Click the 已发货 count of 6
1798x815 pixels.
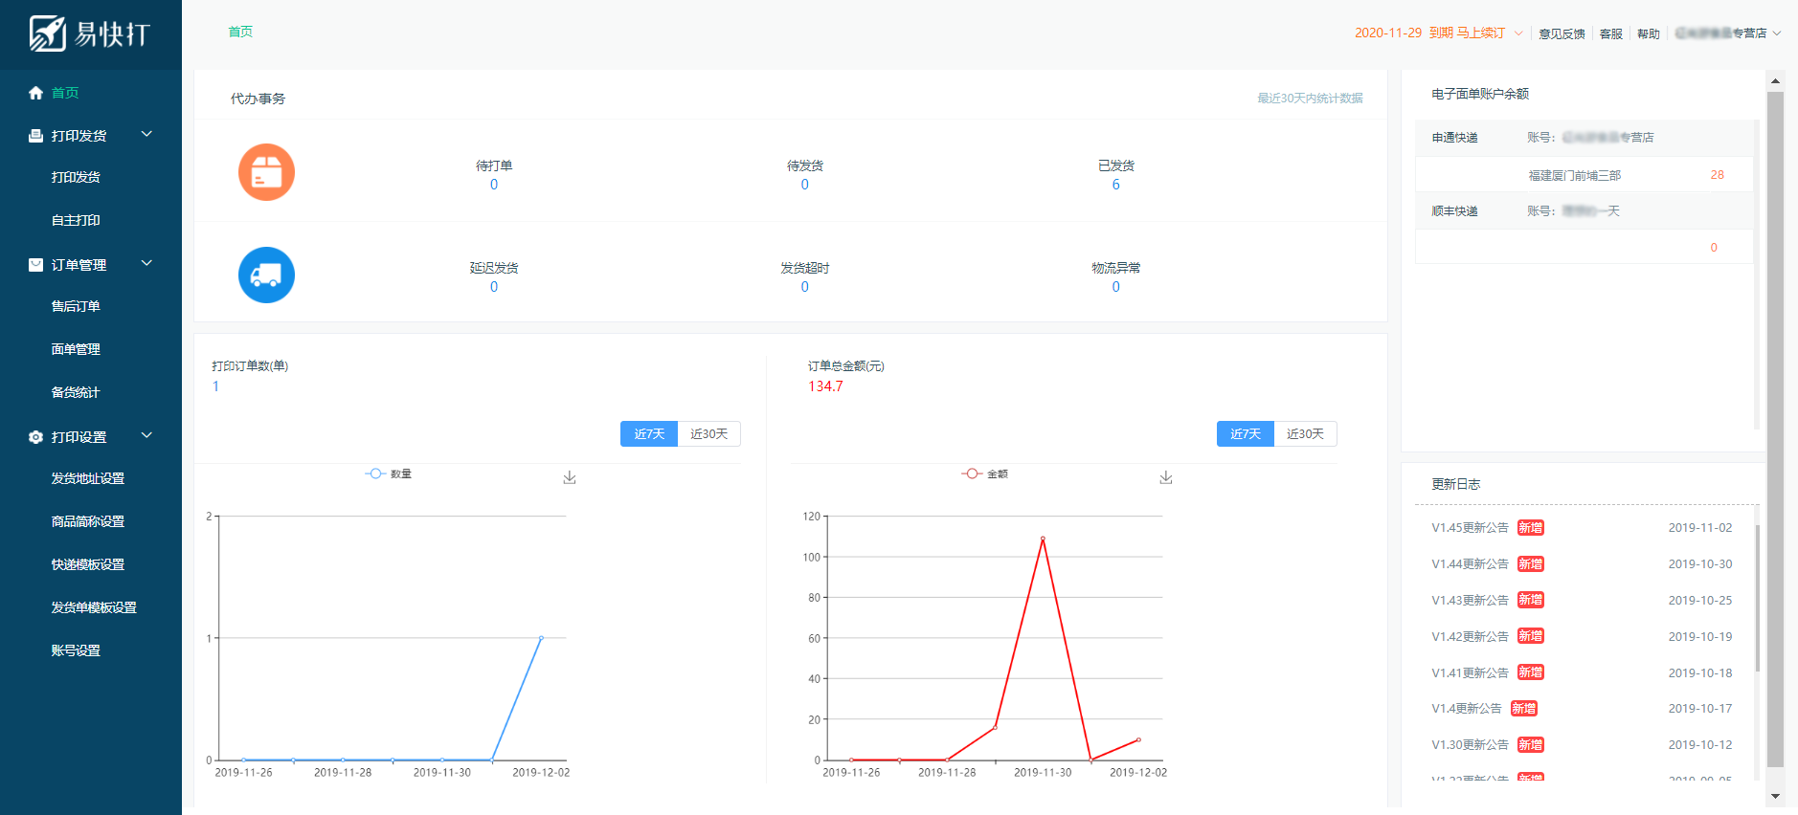pos(1116,185)
